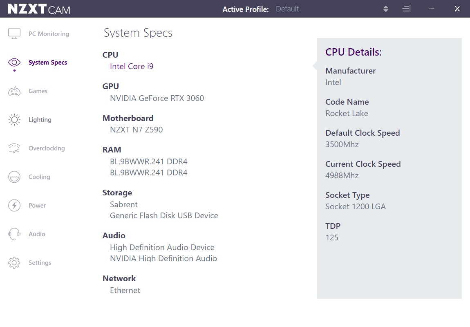This screenshot has width=470, height=327.
Task: Go to Games section
Action: pos(38,91)
